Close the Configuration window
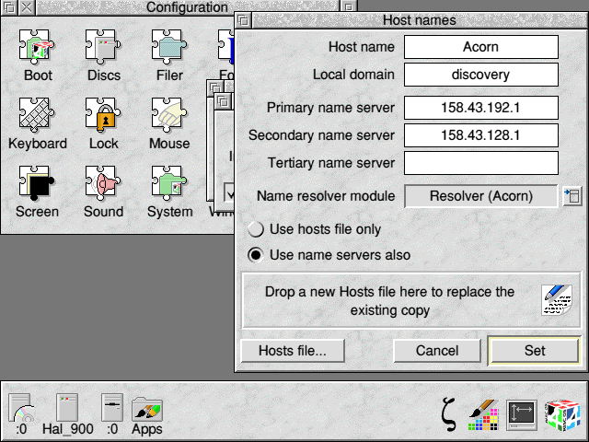 27,7
